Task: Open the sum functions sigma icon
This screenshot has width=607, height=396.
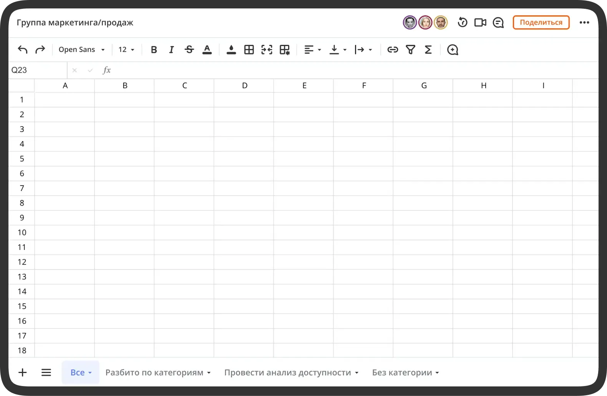Action: pyautogui.click(x=428, y=49)
